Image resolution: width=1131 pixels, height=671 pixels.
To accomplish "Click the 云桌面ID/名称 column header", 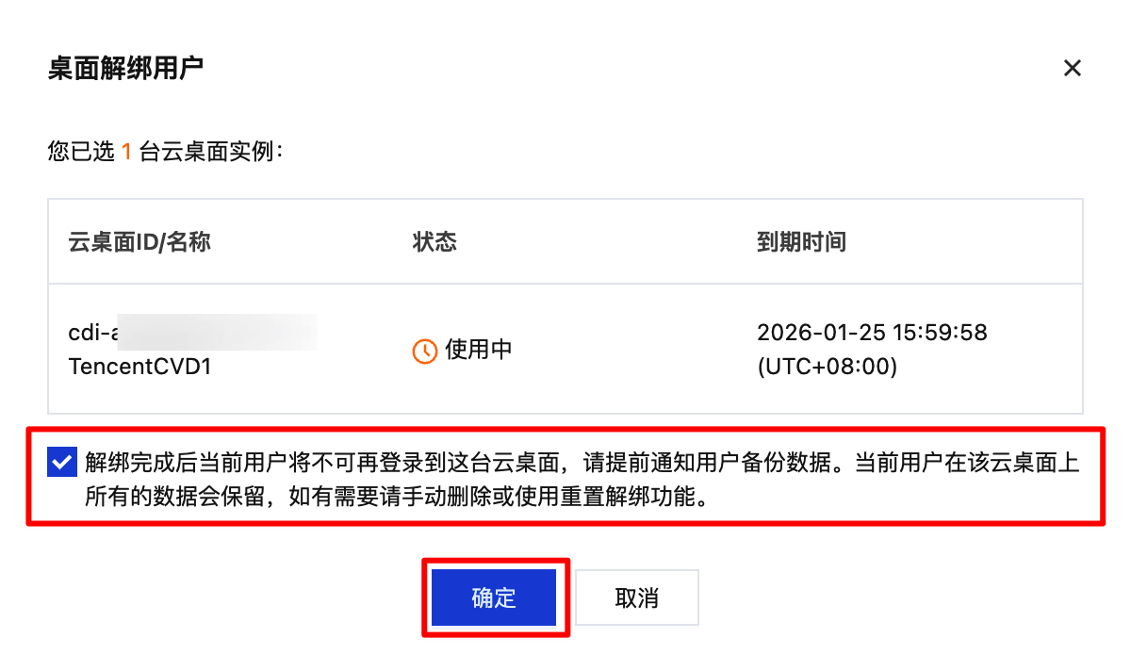I will coord(139,241).
